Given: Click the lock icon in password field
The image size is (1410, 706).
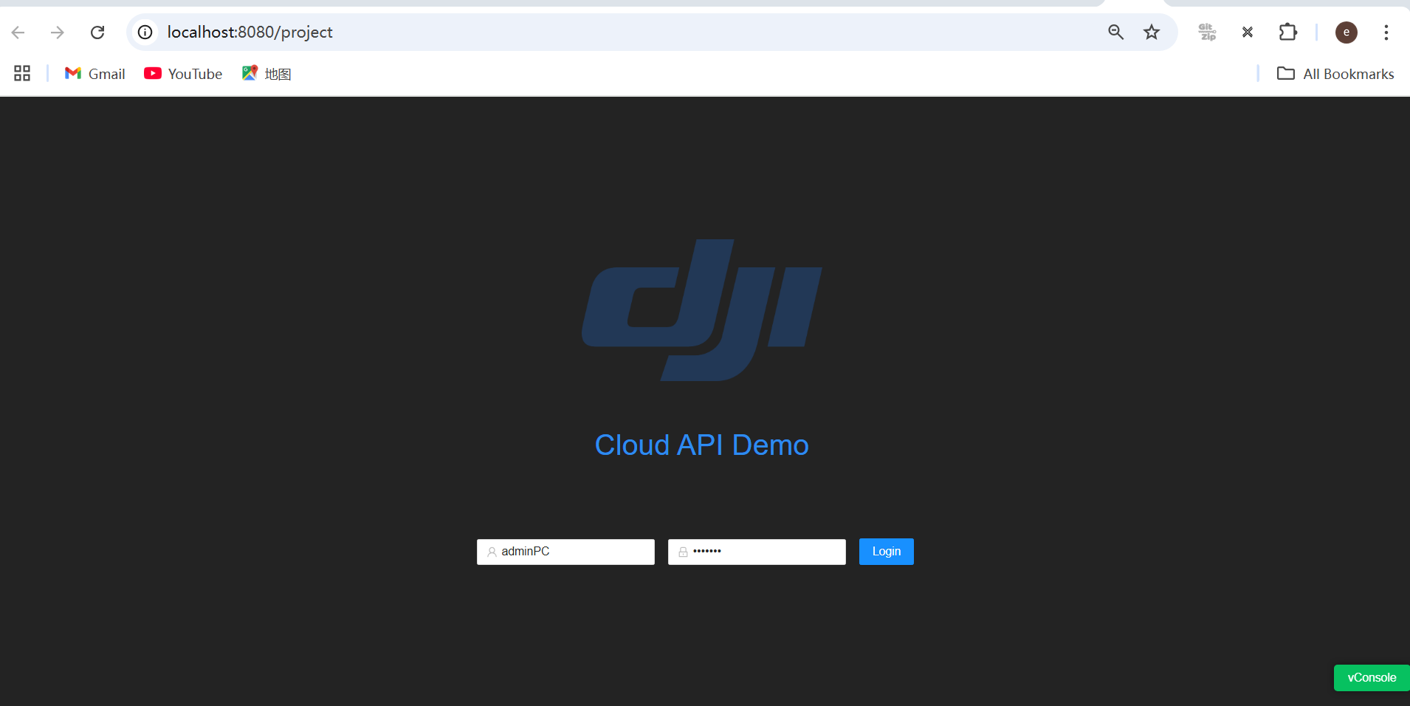Looking at the screenshot, I should [x=683, y=552].
